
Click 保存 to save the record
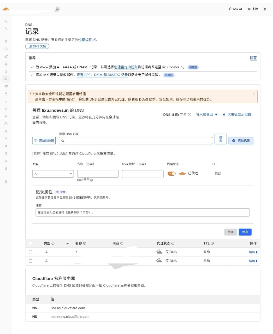(x=245, y=232)
